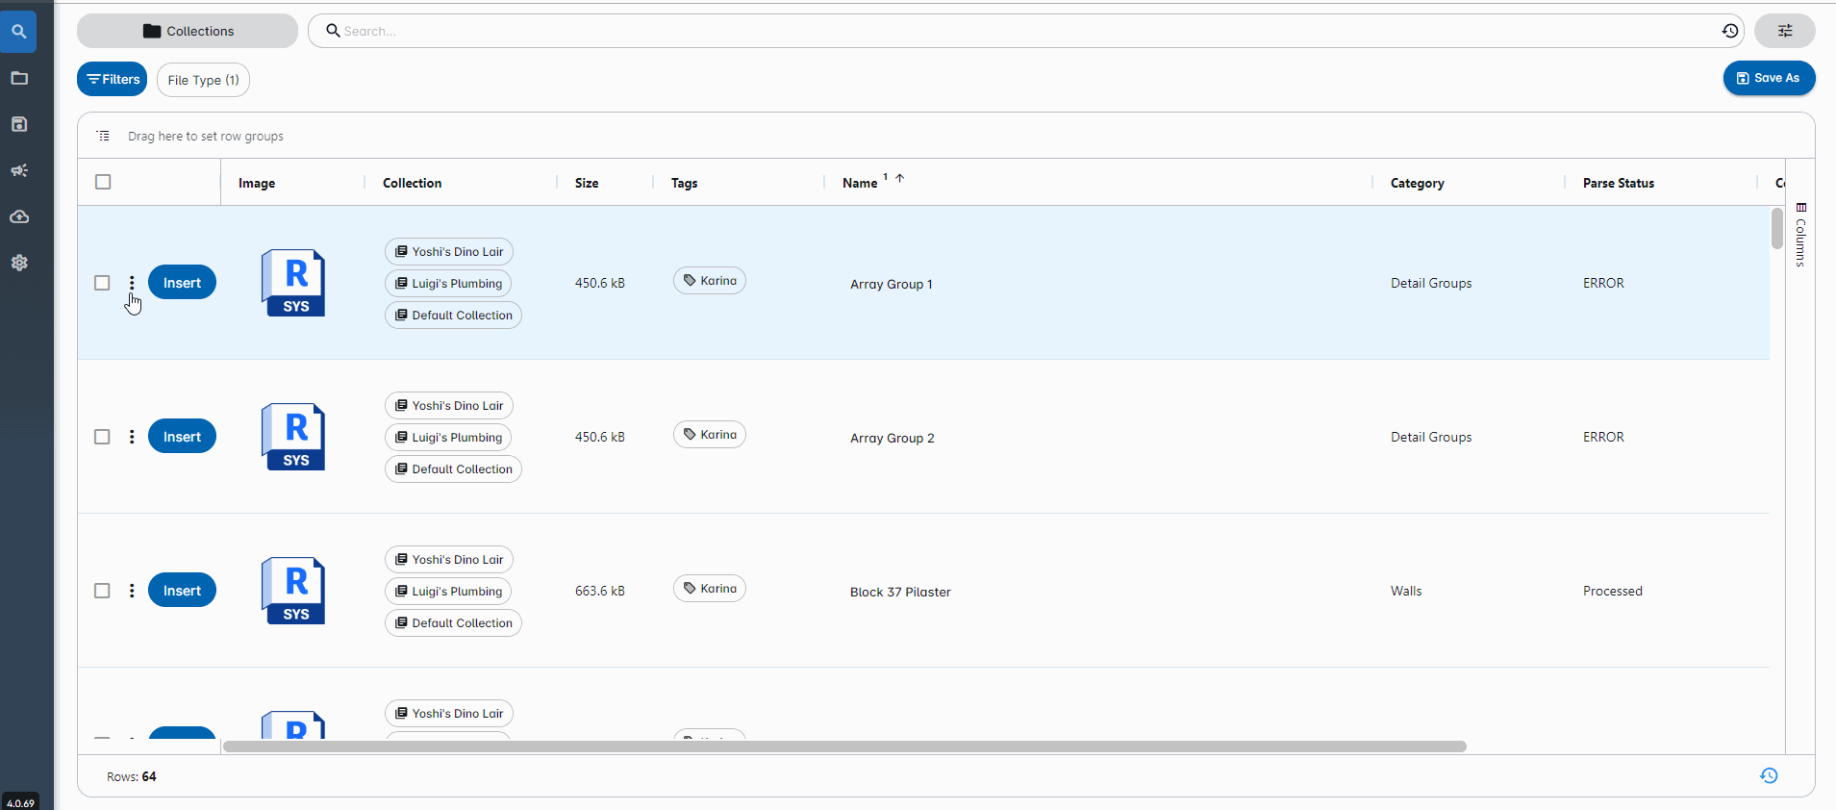1836x810 pixels.
Task: Click the 'Array Group 2' name cell
Action: 893,438
